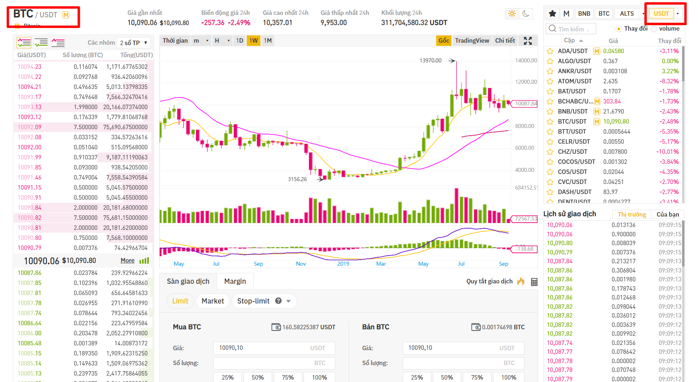Expand the minute interval 'm' dropdown

[201, 41]
